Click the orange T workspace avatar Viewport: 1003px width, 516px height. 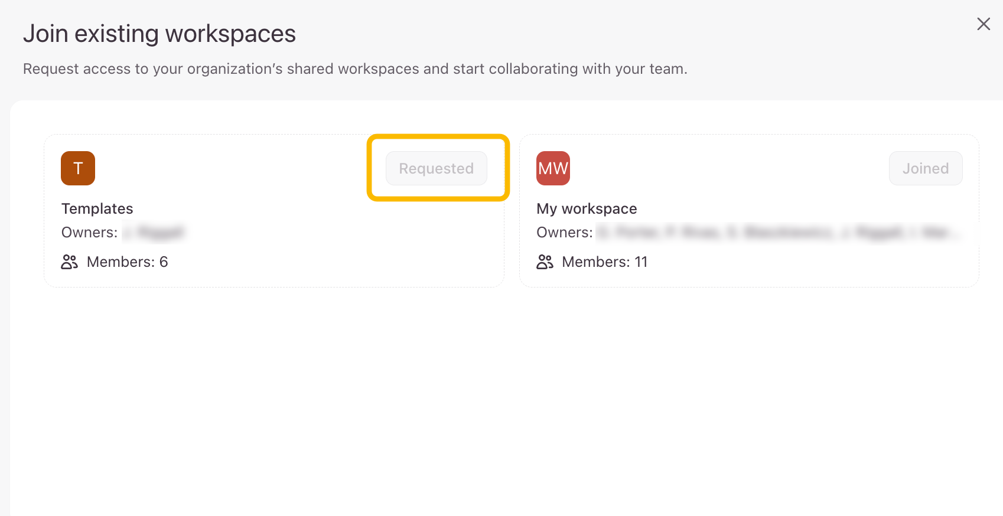coord(78,168)
